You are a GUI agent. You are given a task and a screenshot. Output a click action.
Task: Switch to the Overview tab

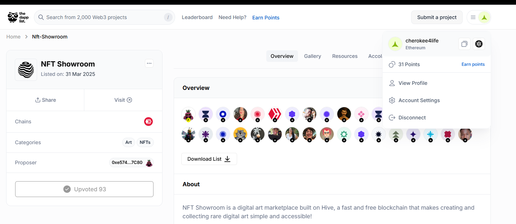tap(282, 56)
